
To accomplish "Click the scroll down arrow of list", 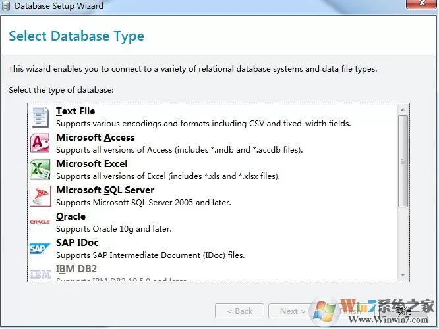I will (403, 275).
